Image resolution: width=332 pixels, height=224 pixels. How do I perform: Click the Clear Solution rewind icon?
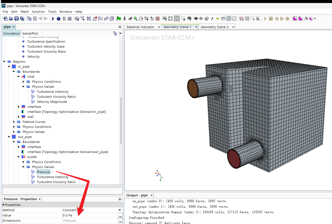pyautogui.click(x=152, y=19)
